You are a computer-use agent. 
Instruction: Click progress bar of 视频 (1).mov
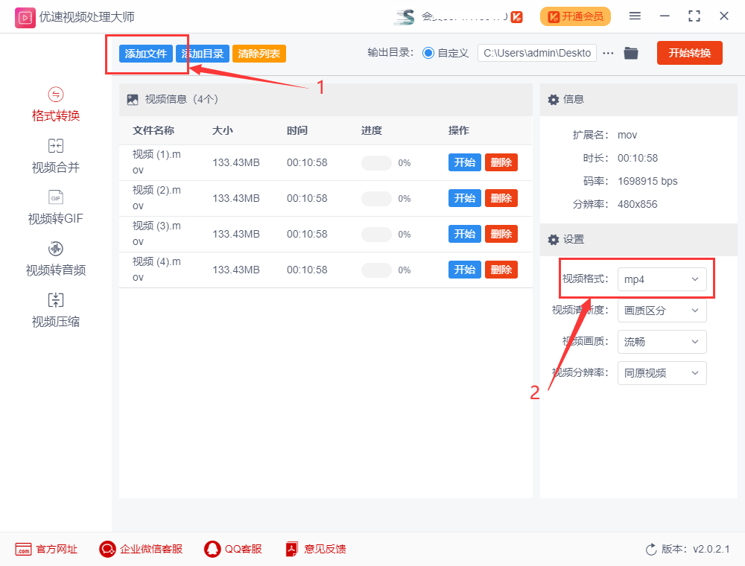[376, 163]
